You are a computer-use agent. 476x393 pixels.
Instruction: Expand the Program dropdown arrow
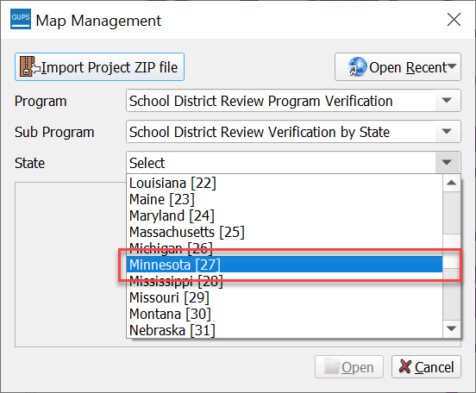click(x=447, y=101)
